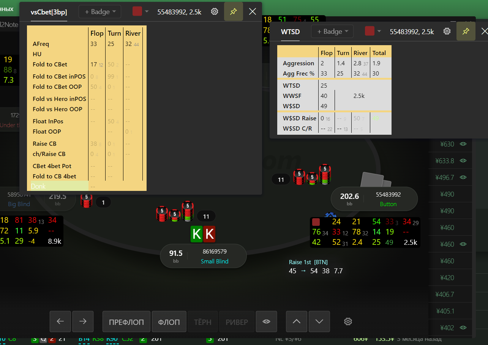Click green K hole card

[197, 234]
